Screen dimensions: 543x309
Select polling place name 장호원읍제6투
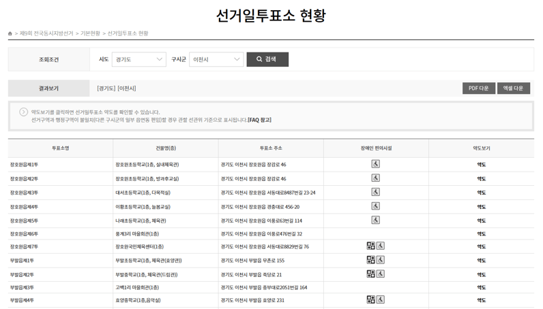coord(25,234)
